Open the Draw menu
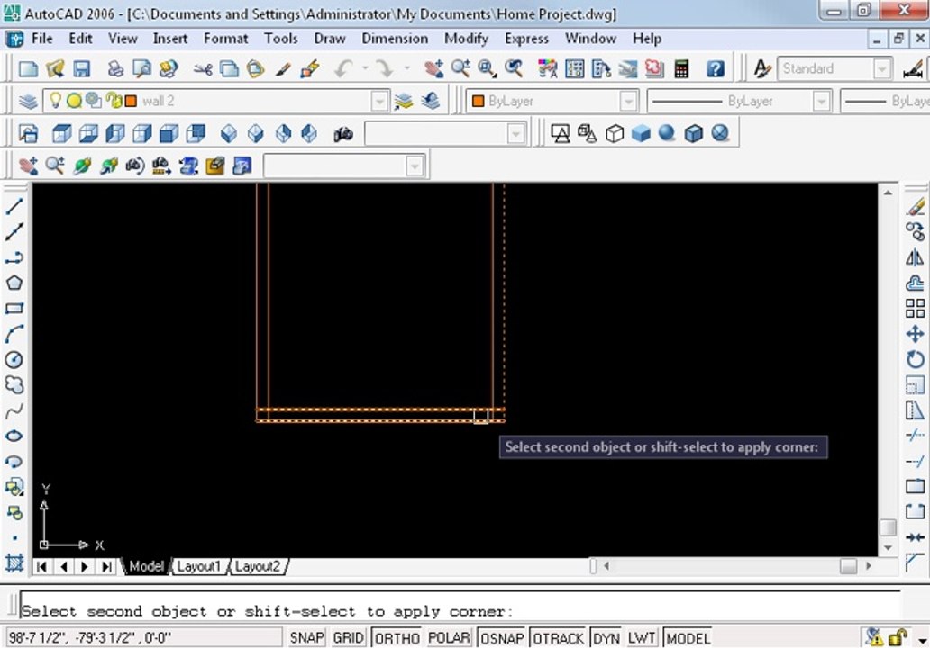Screen dimensions: 930x648 click(x=330, y=39)
